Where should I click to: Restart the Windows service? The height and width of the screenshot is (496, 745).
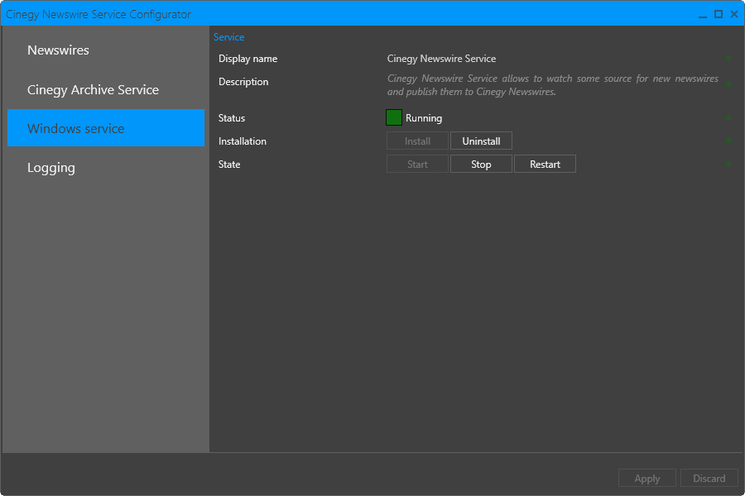click(545, 165)
